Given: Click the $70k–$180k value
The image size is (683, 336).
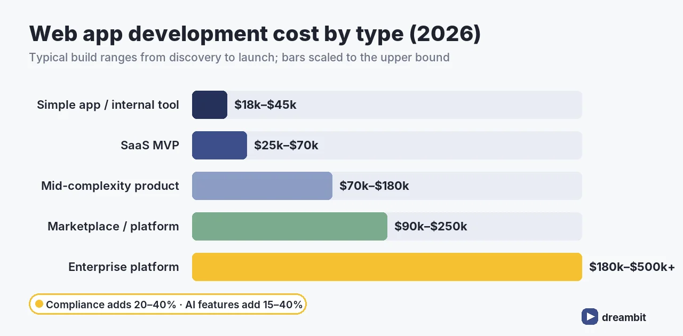Looking at the screenshot, I should [374, 186].
